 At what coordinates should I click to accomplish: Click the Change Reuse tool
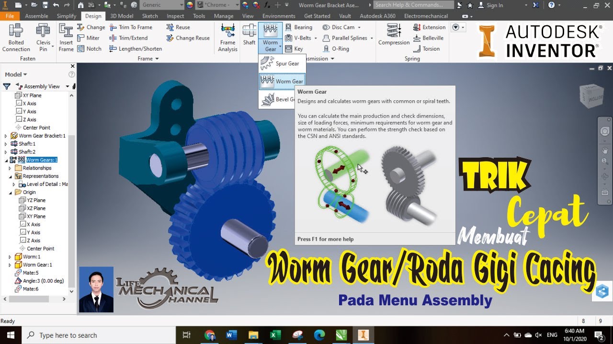[188, 38]
